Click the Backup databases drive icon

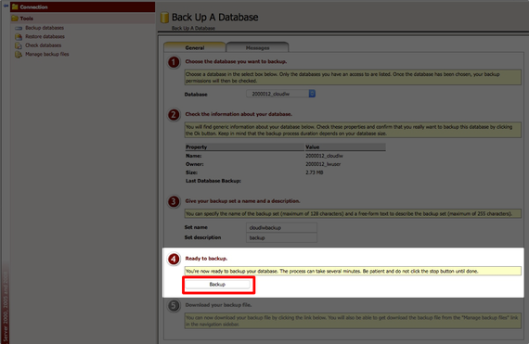[x=19, y=28]
